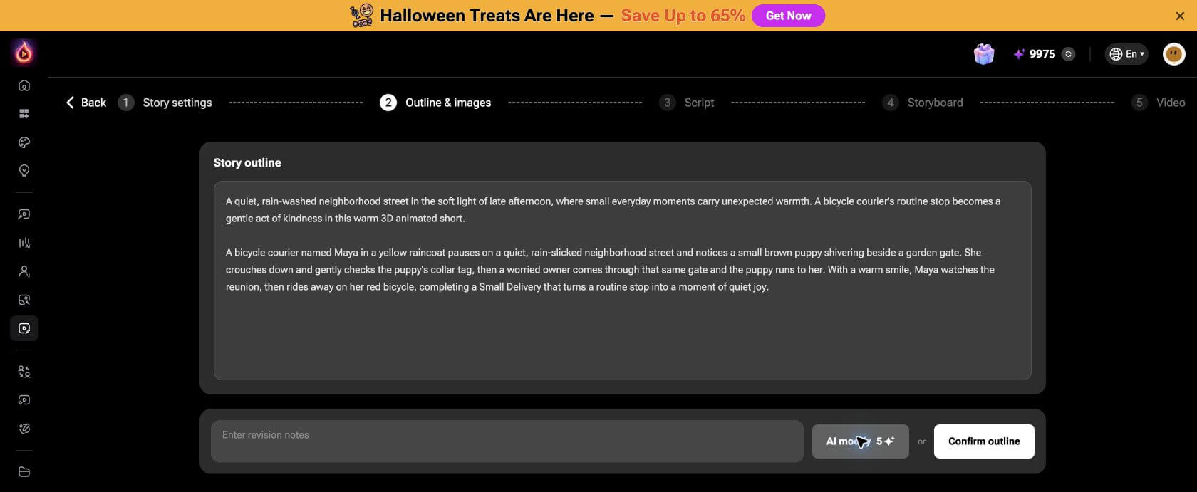Click the AI modify button
The image size is (1197, 492).
(x=860, y=441)
